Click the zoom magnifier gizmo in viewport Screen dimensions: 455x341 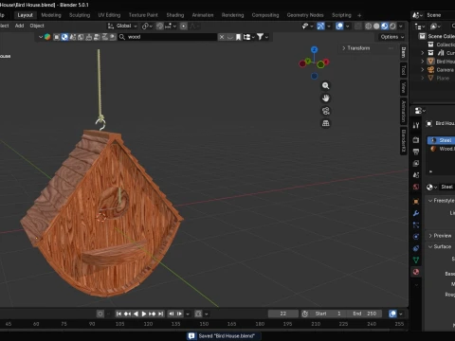click(x=326, y=85)
